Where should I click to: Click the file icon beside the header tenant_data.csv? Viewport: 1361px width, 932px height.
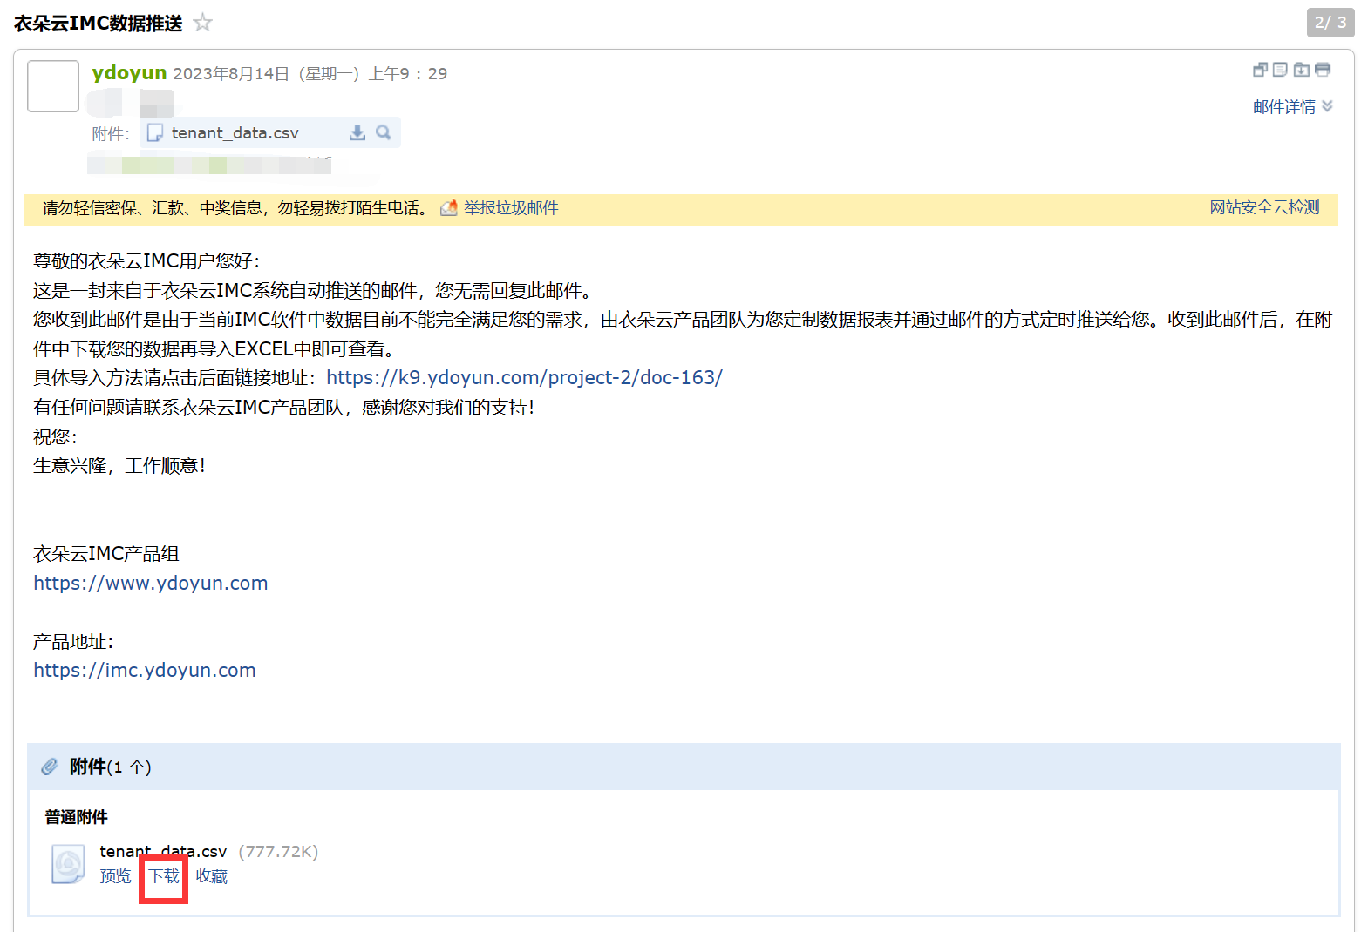(x=155, y=132)
